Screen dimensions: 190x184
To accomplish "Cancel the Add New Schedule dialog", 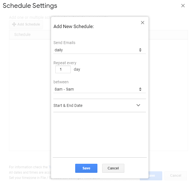I will pyautogui.click(x=113, y=168).
